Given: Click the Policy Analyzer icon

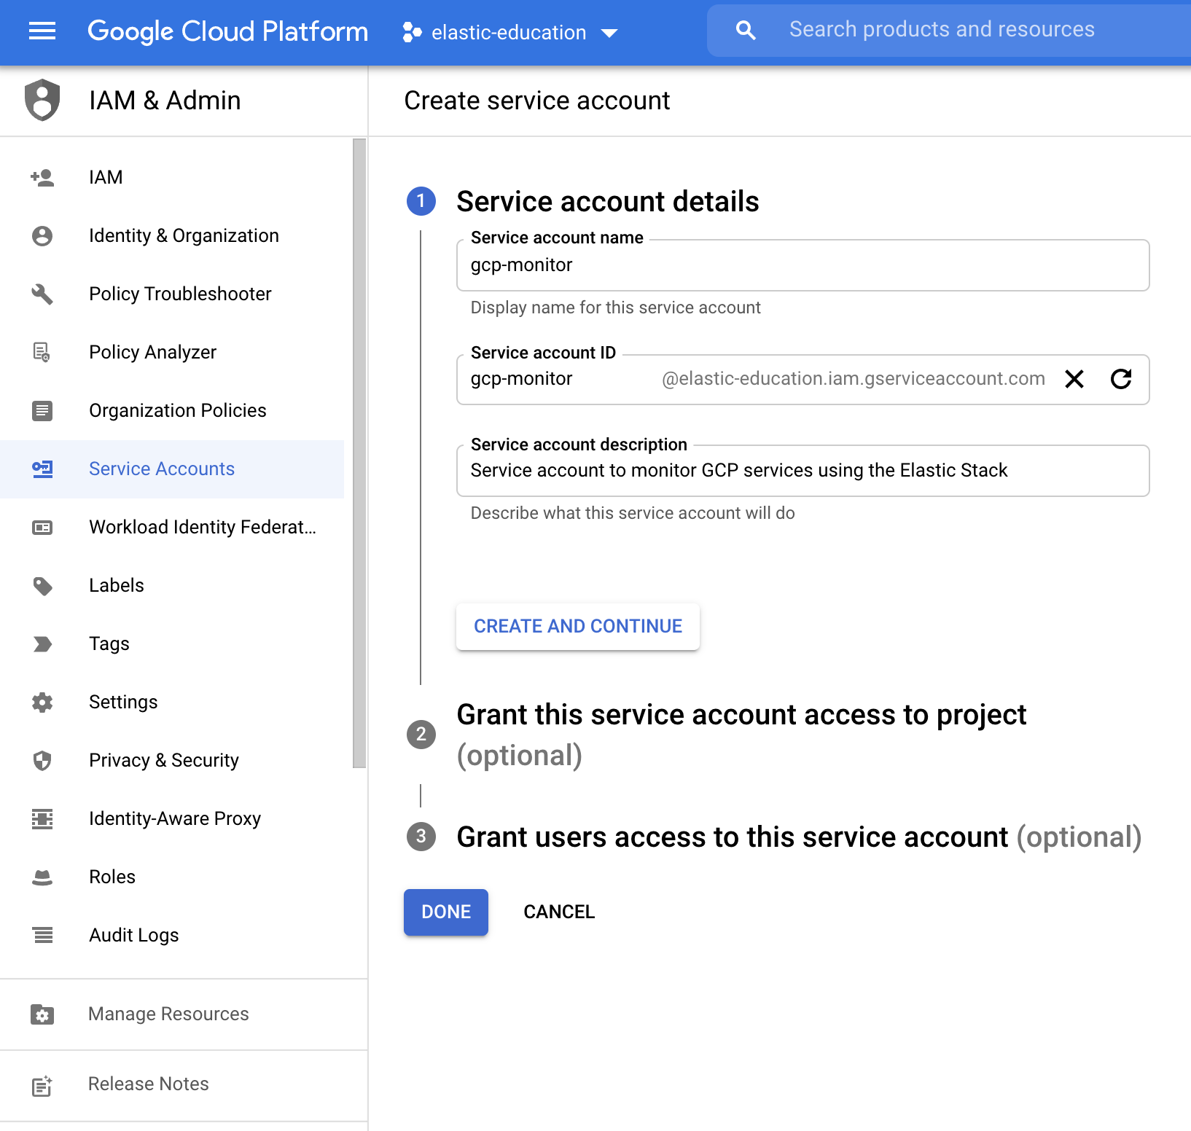Looking at the screenshot, I should pyautogui.click(x=42, y=352).
